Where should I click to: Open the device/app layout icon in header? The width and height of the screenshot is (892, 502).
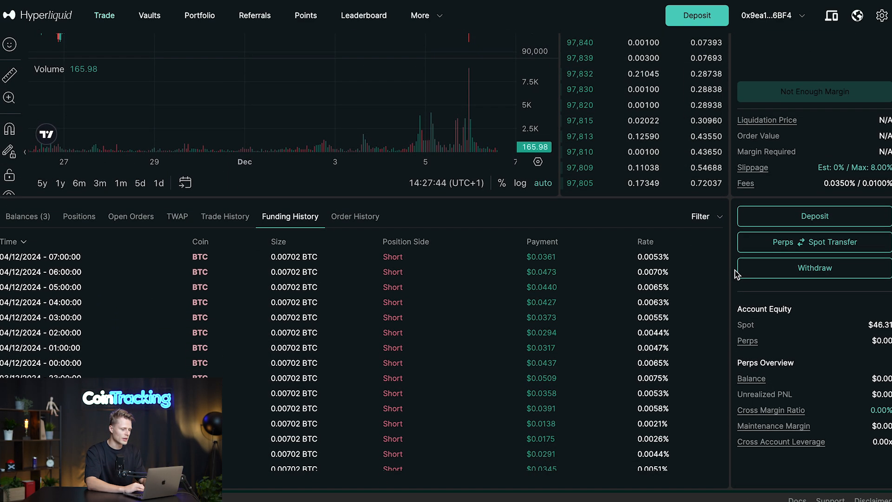point(831,16)
